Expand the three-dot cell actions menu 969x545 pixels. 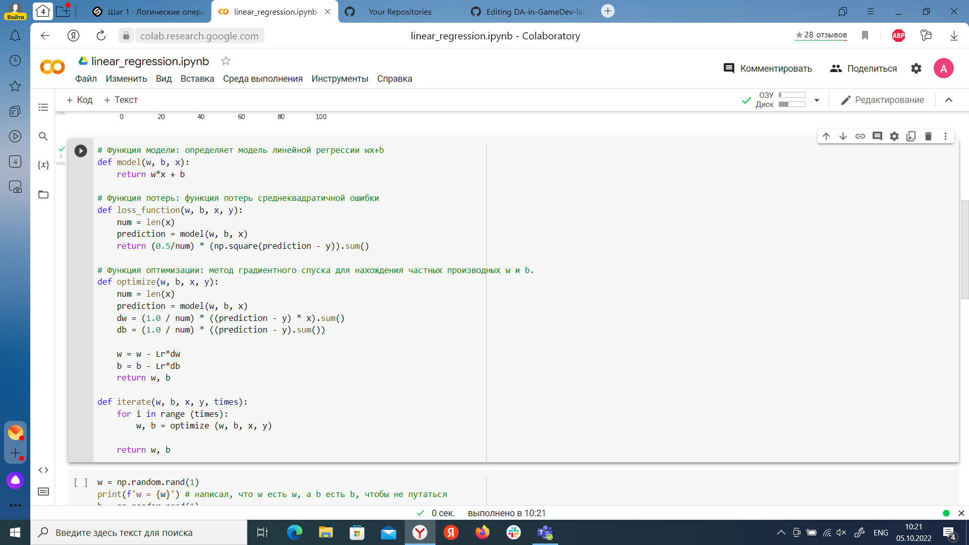tap(946, 136)
